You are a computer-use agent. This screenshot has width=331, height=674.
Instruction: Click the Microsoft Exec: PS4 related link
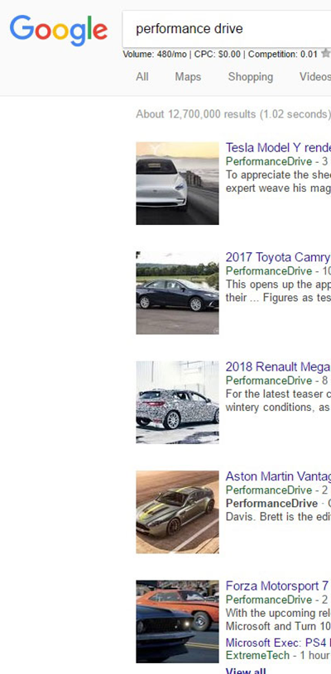point(278,643)
